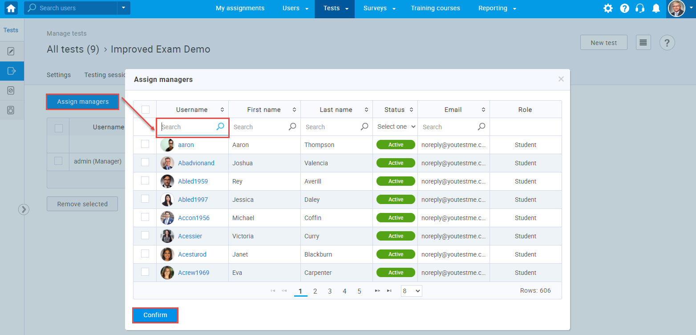Go to the last page of results
This screenshot has width=696, height=335.
[x=389, y=291]
